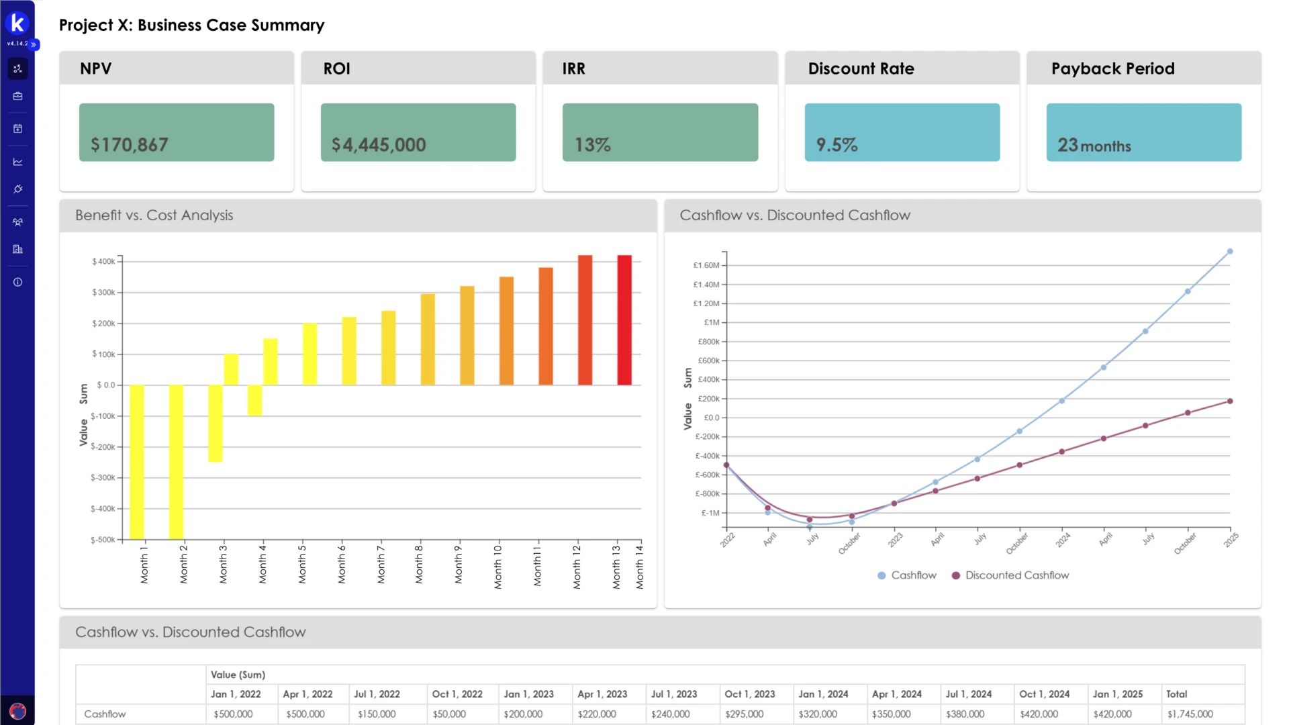Open the people team icon
Image resolution: width=1289 pixels, height=725 pixels.
pos(17,222)
